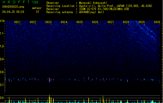This screenshot has height=103, width=163.
Task: Click the 0824 time marker
Action: tap(64, 22)
